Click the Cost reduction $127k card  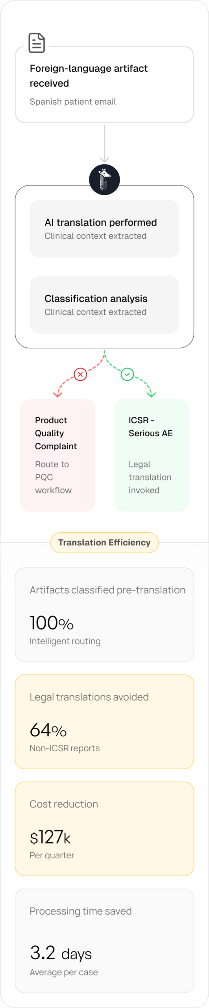click(x=104, y=829)
